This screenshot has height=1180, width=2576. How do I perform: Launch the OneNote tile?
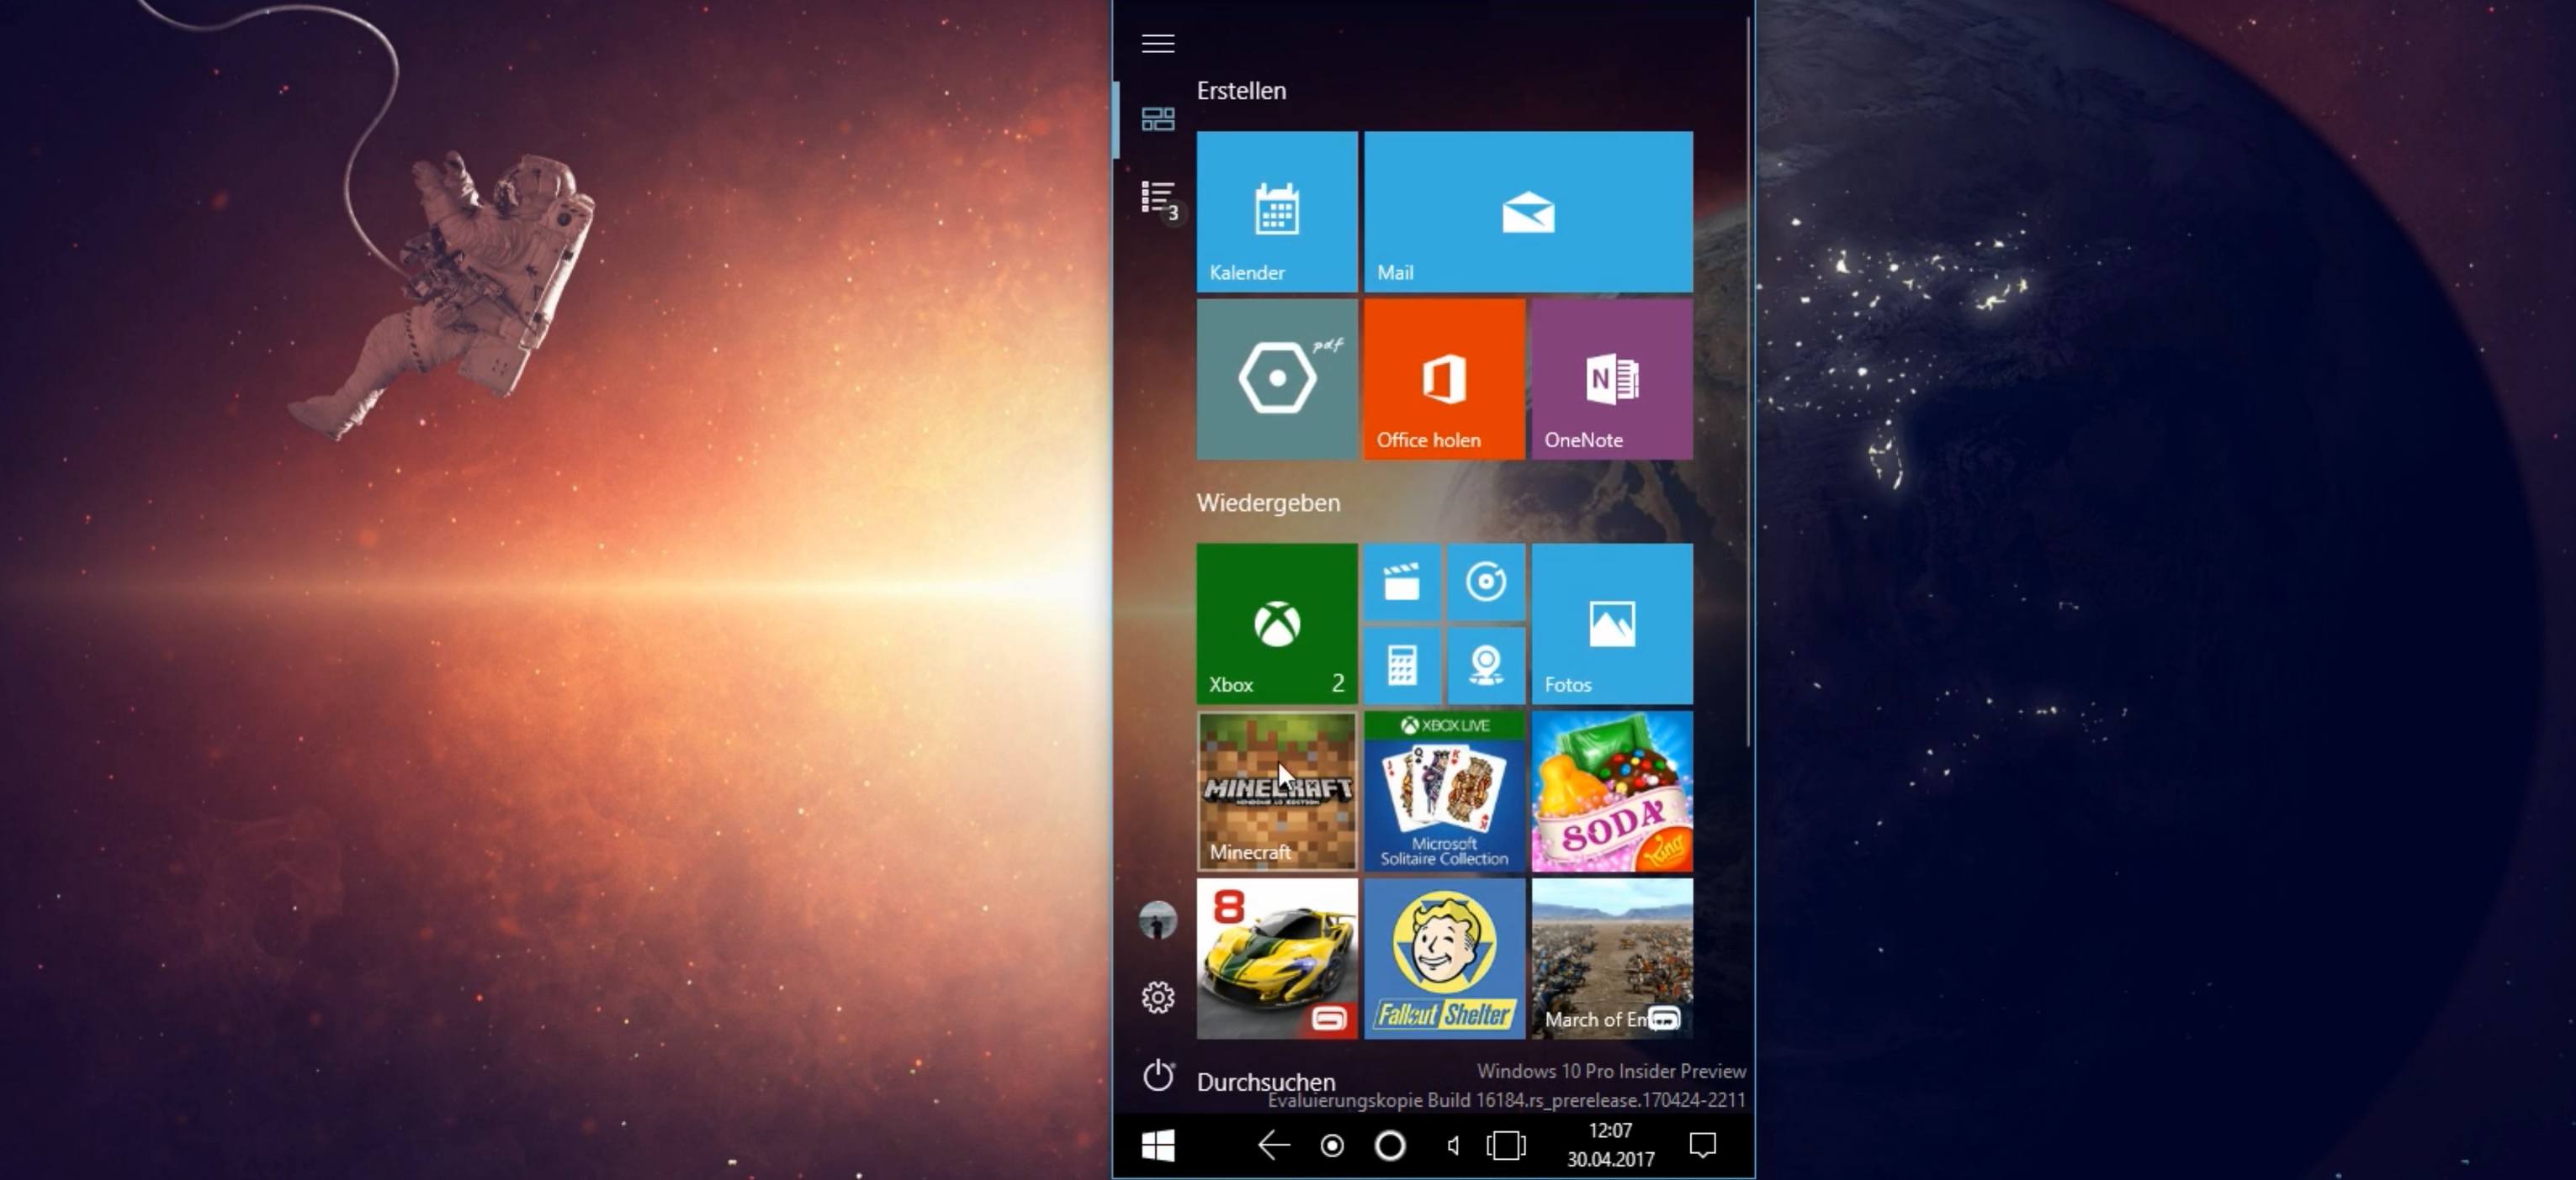pyautogui.click(x=1611, y=380)
